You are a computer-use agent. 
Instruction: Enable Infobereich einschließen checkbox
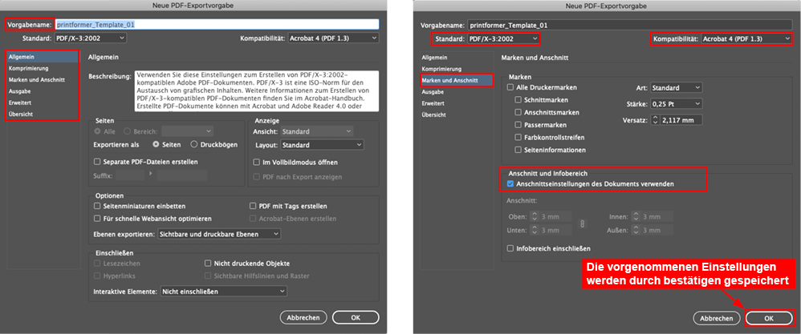510,249
